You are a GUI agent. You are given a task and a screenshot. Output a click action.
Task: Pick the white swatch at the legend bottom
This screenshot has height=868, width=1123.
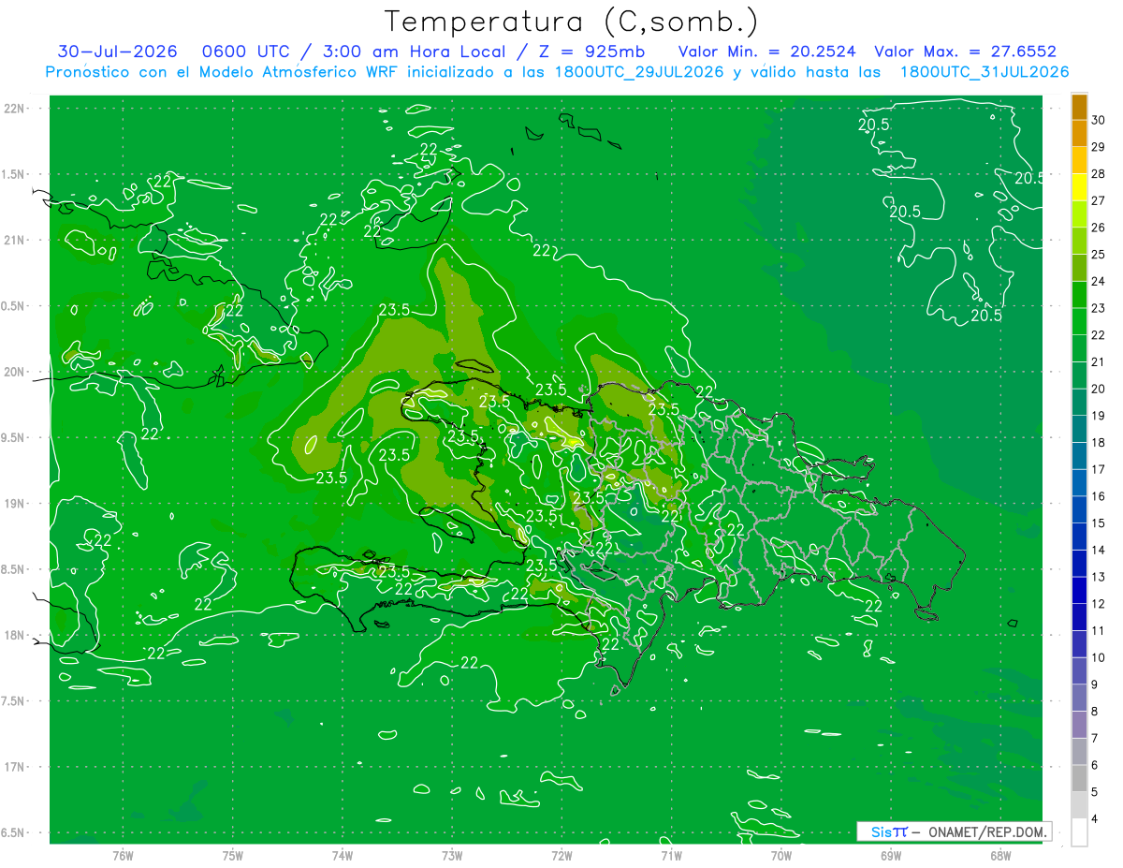tap(1079, 832)
